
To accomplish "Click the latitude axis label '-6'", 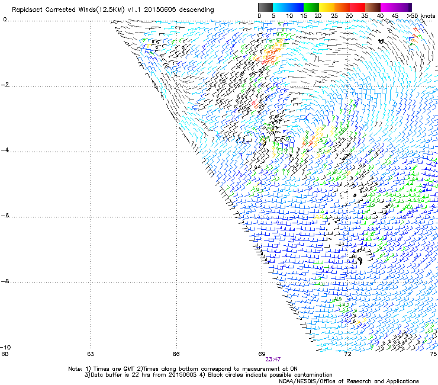I will 5,216.
